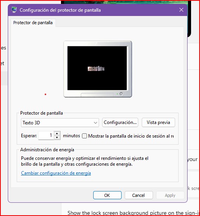The width and height of the screenshot is (200, 216).
Task: Decrease wait minutes with down arrow
Action: [x=57, y=138]
